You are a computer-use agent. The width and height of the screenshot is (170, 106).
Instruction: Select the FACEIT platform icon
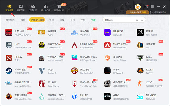coord(140,71)
